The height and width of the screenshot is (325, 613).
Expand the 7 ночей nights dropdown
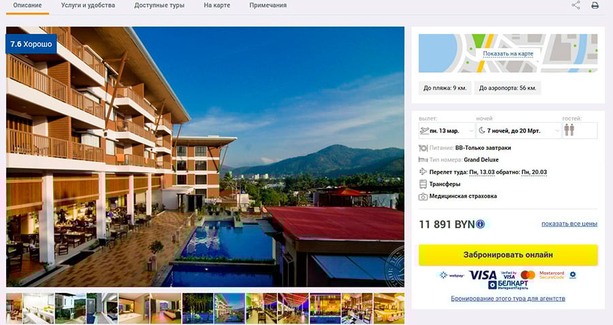[519, 131]
